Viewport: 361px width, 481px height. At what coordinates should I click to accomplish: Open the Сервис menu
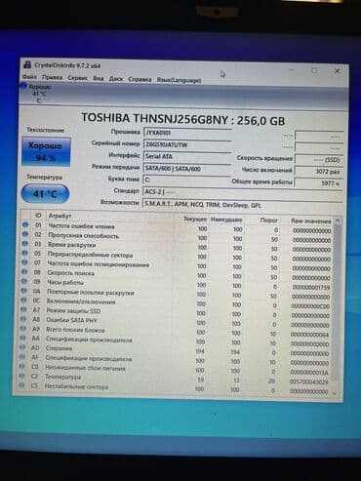point(78,78)
